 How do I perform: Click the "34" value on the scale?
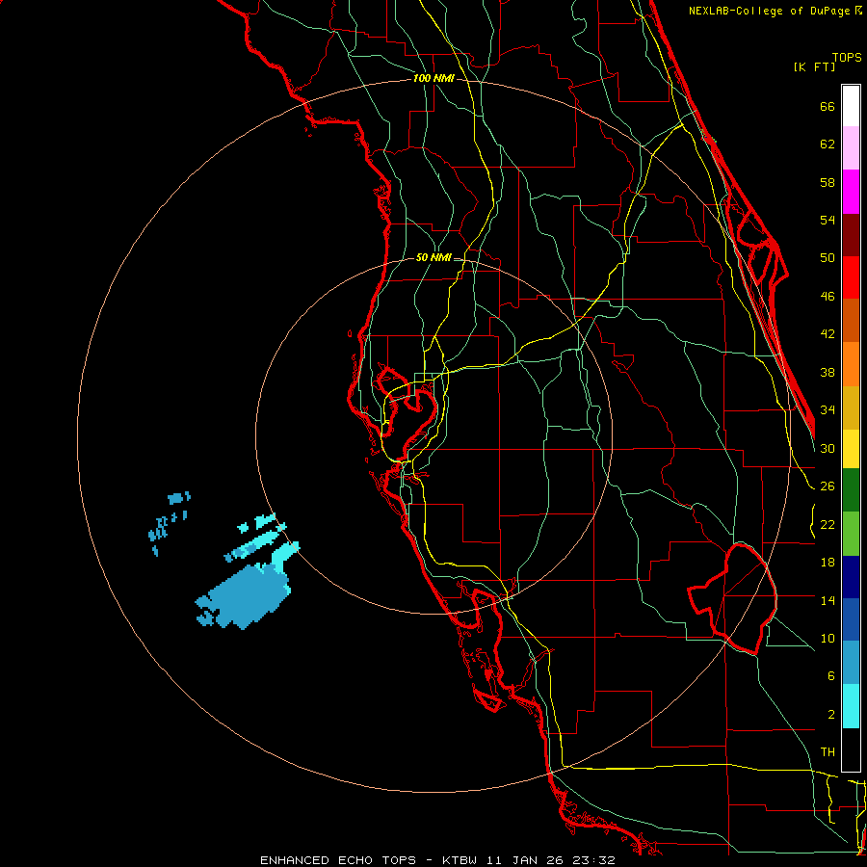click(828, 409)
